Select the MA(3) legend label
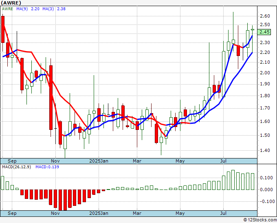The width and height of the screenshot is (277, 223). pyautogui.click(x=48, y=9)
